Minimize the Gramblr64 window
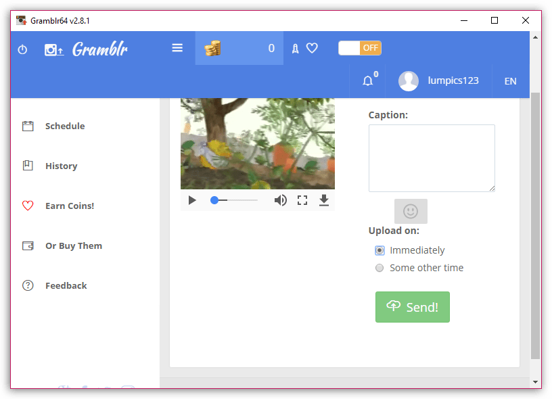Image resolution: width=552 pixels, height=399 pixels. [464, 20]
